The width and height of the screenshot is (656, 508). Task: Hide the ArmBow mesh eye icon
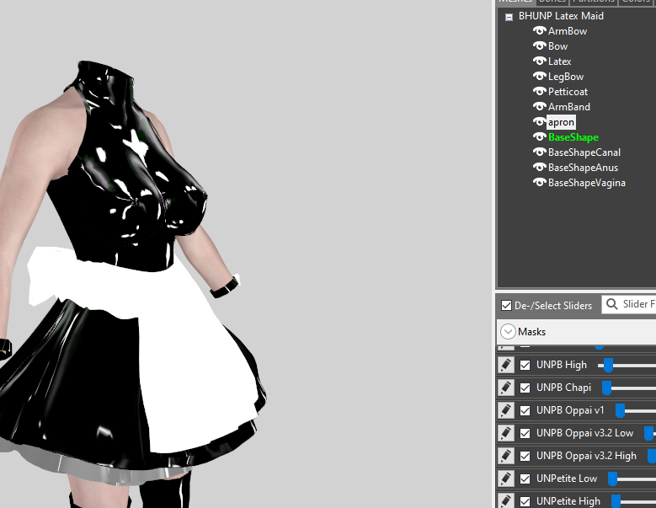point(539,31)
